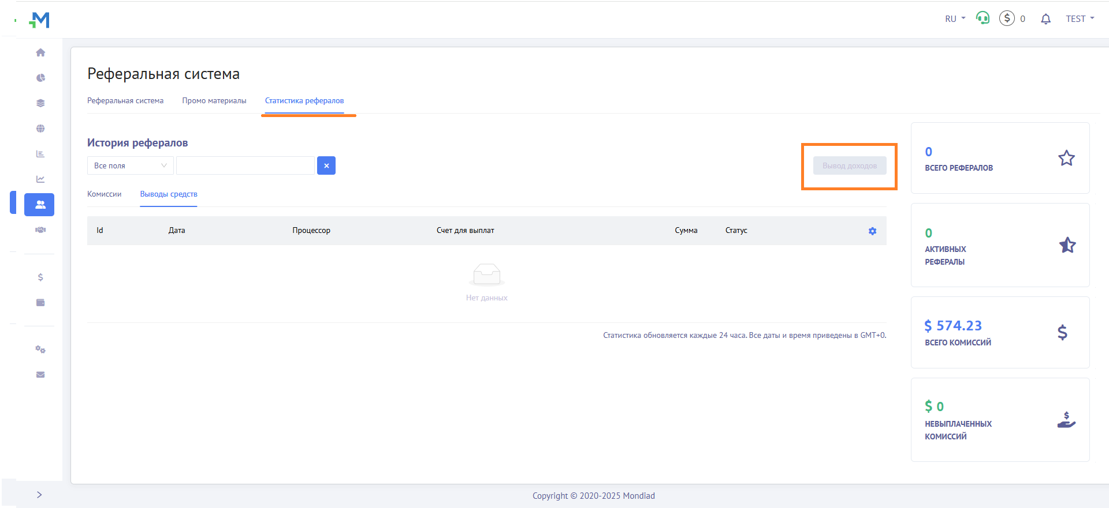Open the pie chart sidebar icon

click(40, 78)
